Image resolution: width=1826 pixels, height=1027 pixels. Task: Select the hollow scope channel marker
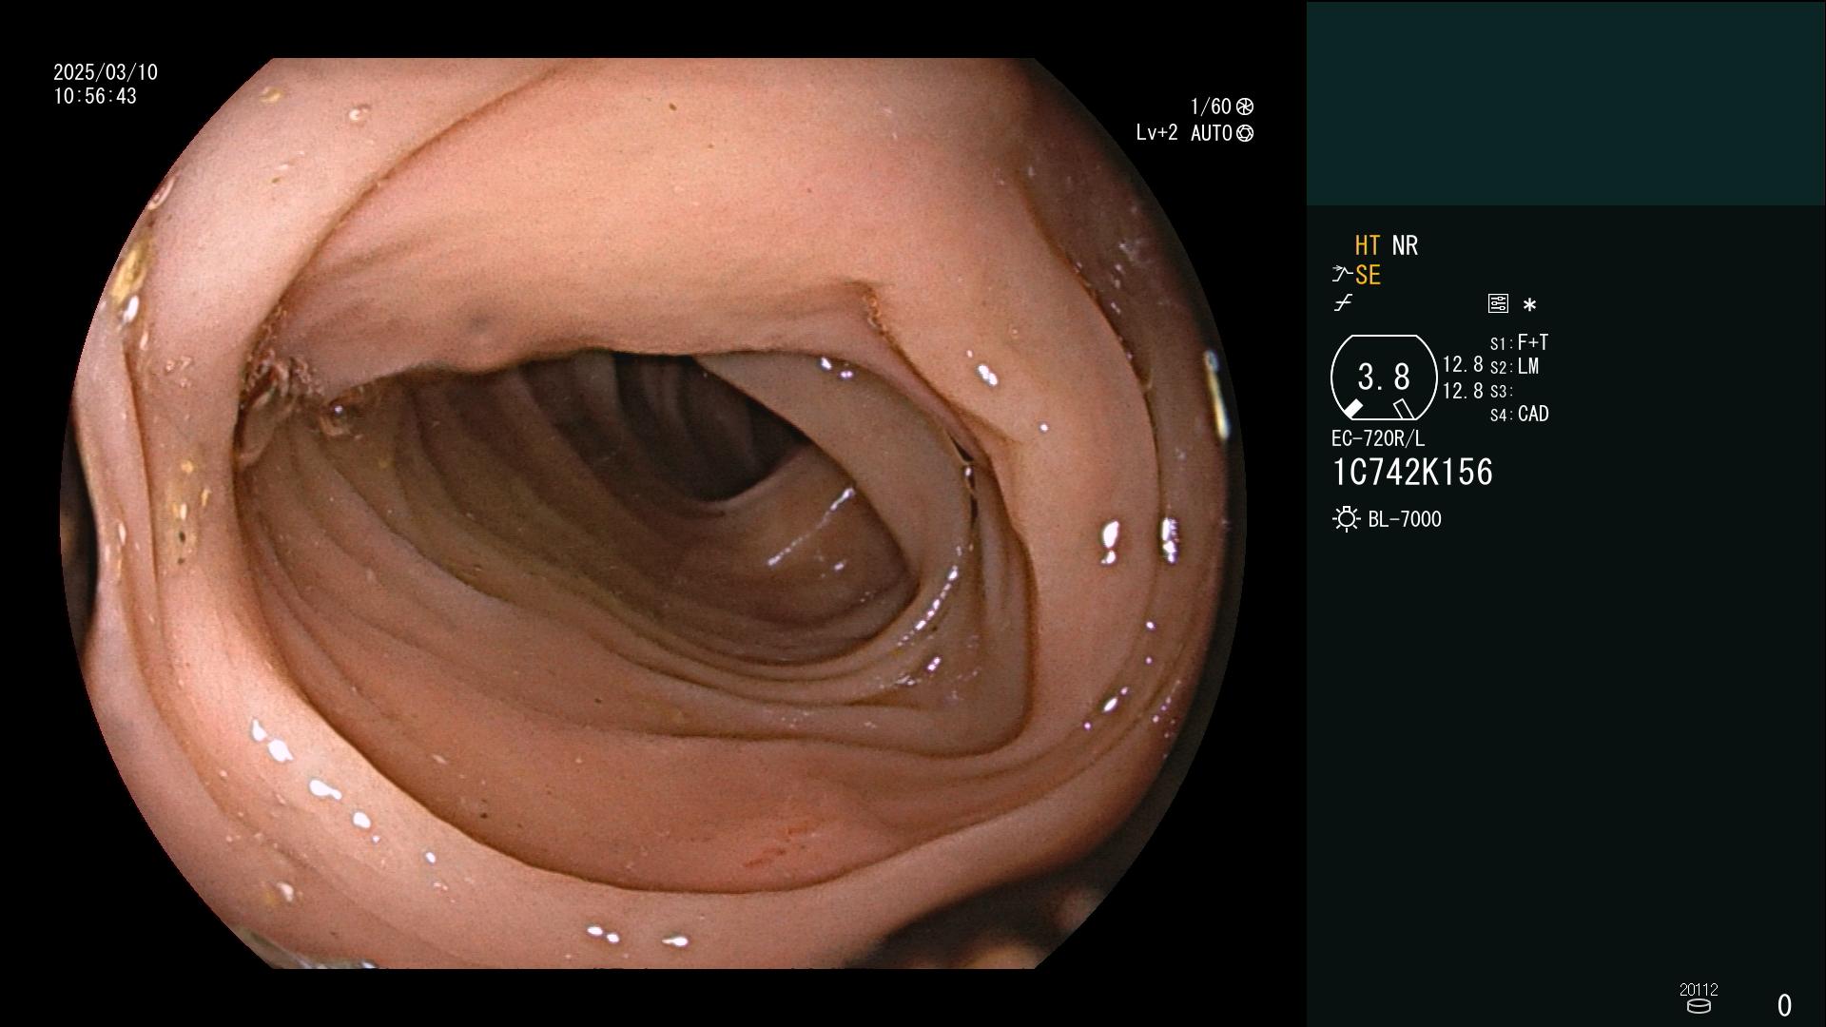tap(1403, 409)
